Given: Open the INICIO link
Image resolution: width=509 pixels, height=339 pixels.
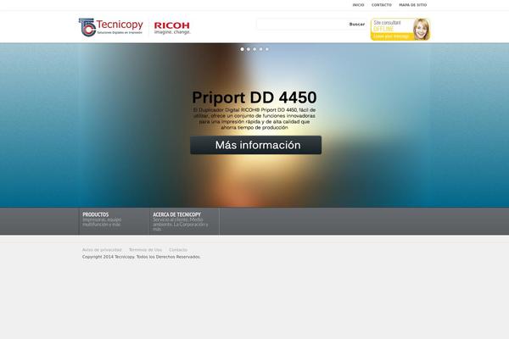Looking at the screenshot, I should (x=358, y=5).
